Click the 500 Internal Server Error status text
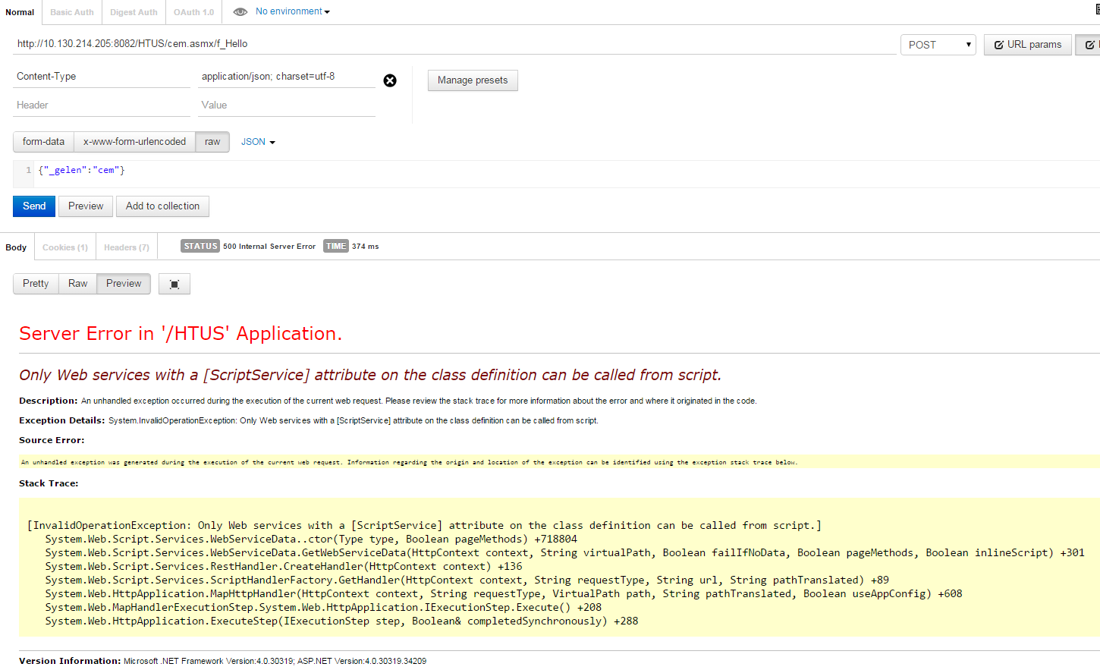Screen dimensions: 1100x670 tap(269, 247)
